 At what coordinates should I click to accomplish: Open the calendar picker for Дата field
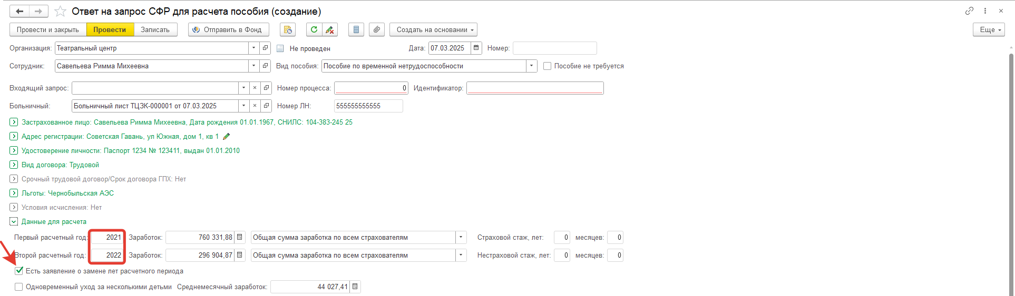pos(476,48)
